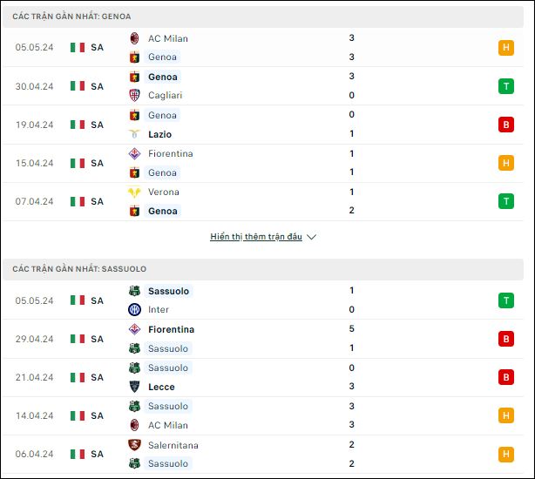Click red B badge for Sassuolo vs Lecce
Viewport: 535px width, 479px height.
506,377
